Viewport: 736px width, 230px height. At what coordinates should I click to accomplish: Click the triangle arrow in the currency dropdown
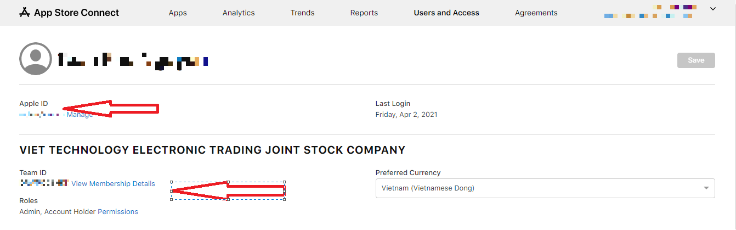pos(706,188)
